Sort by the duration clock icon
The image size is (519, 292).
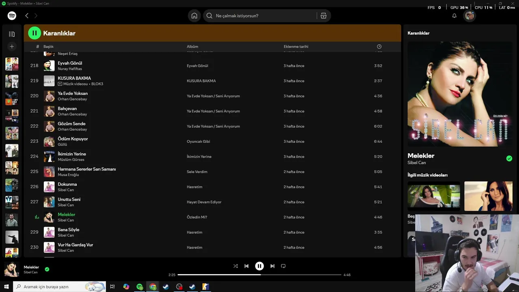pos(379,47)
